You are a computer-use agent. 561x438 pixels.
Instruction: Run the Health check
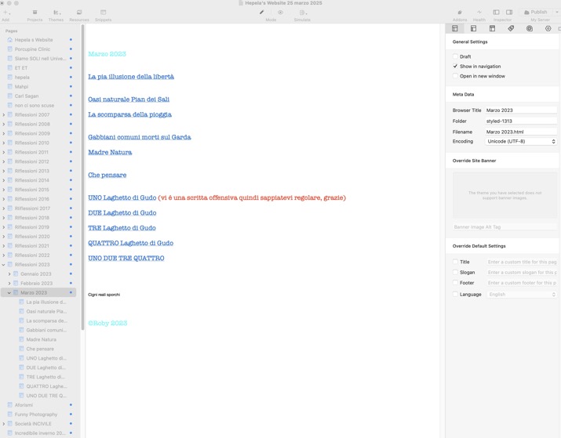coord(479,13)
